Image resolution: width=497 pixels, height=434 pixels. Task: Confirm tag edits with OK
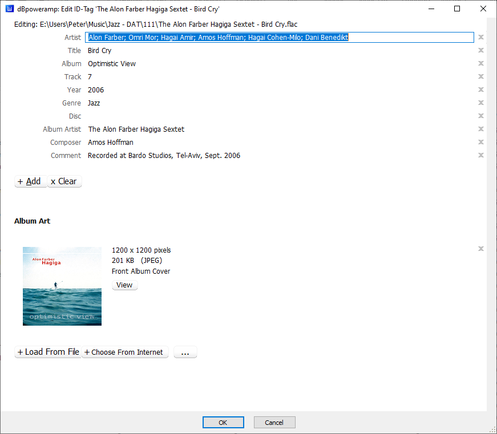pyautogui.click(x=223, y=423)
